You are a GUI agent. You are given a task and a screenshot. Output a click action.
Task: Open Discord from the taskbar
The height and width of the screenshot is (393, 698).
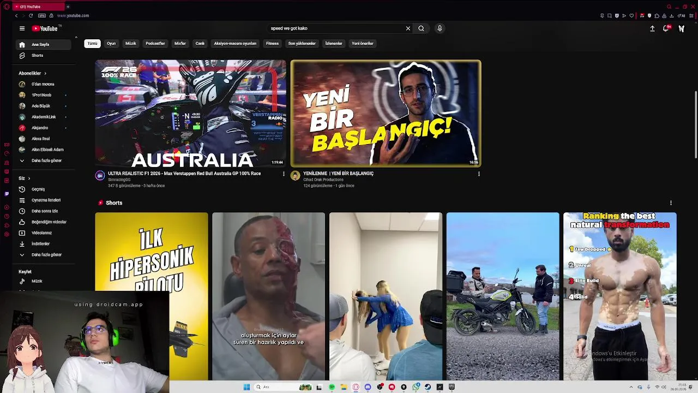368,387
